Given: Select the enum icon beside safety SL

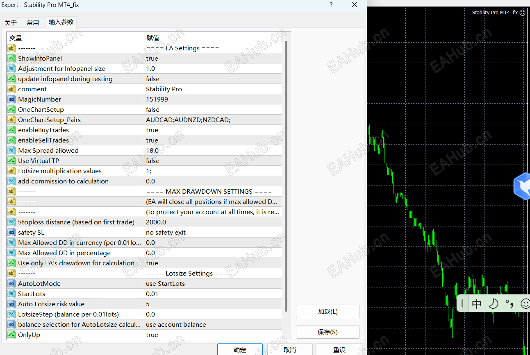Looking at the screenshot, I should point(11,232).
